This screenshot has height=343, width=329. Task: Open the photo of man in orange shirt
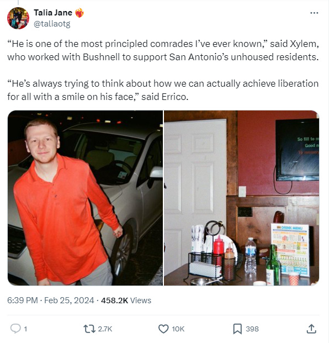click(x=85, y=198)
